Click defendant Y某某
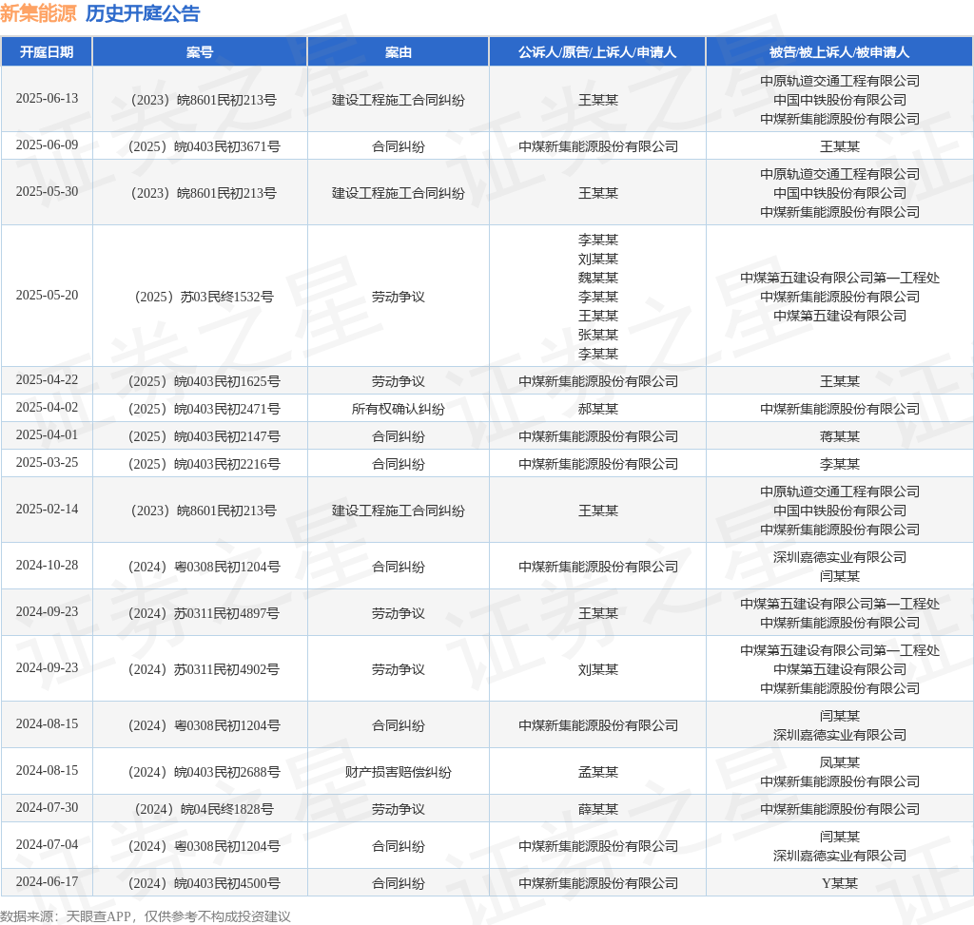The width and height of the screenshot is (974, 925). [839, 883]
